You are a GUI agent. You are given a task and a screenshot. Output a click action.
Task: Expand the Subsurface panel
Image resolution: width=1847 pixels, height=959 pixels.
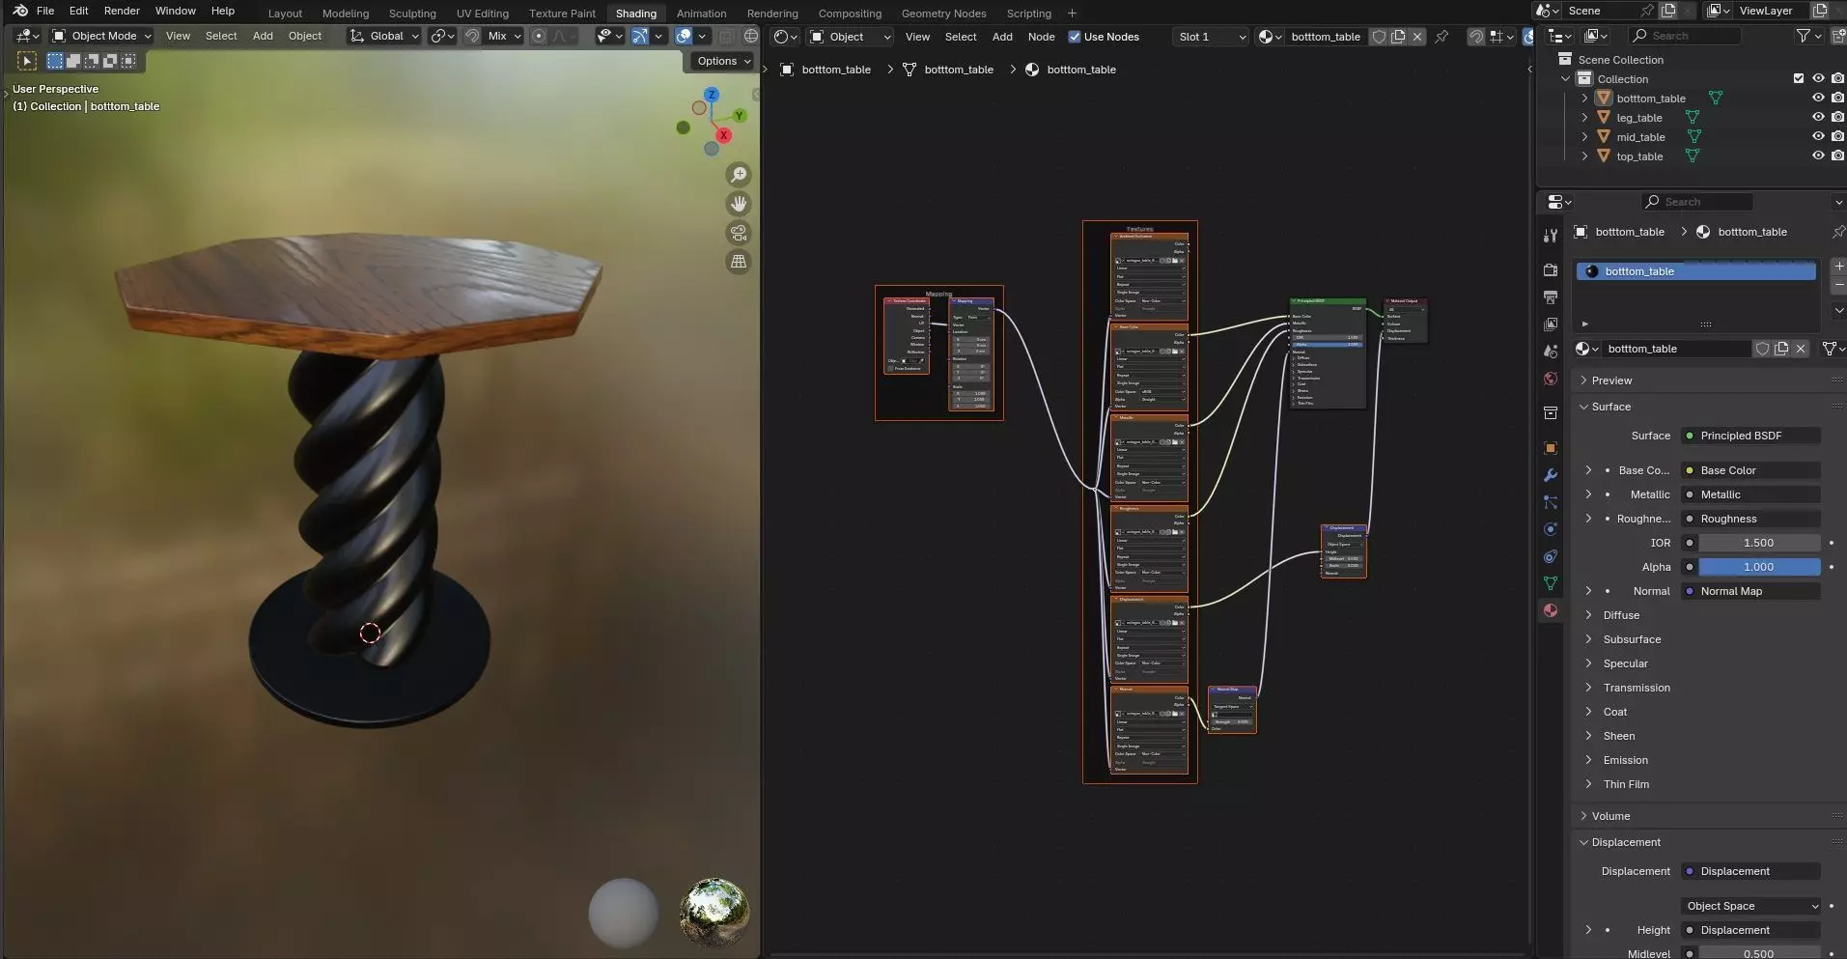(x=1632, y=639)
